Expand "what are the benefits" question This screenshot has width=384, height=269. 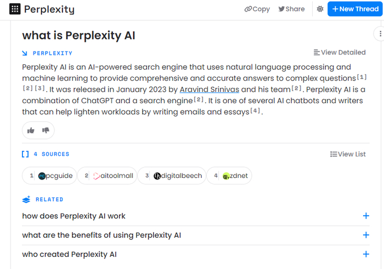366,235
